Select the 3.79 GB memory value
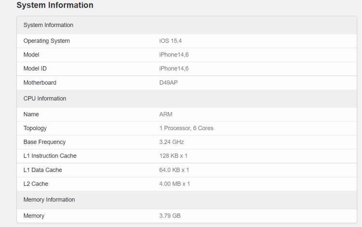 (170, 216)
